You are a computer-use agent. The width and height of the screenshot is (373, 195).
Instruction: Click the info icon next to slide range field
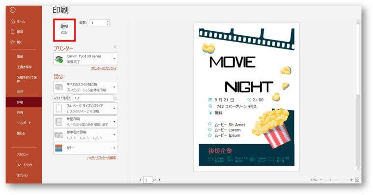(x=116, y=98)
